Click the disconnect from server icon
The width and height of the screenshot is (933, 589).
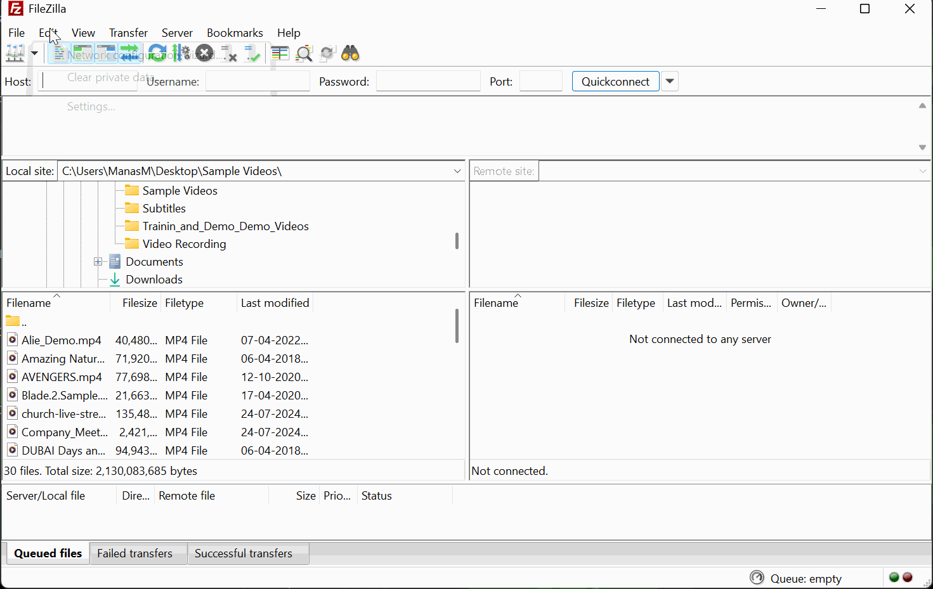(x=229, y=54)
